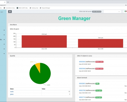Open terminated alarm link 00002BC0
This screenshot has width=127, height=102.
(82, 84)
